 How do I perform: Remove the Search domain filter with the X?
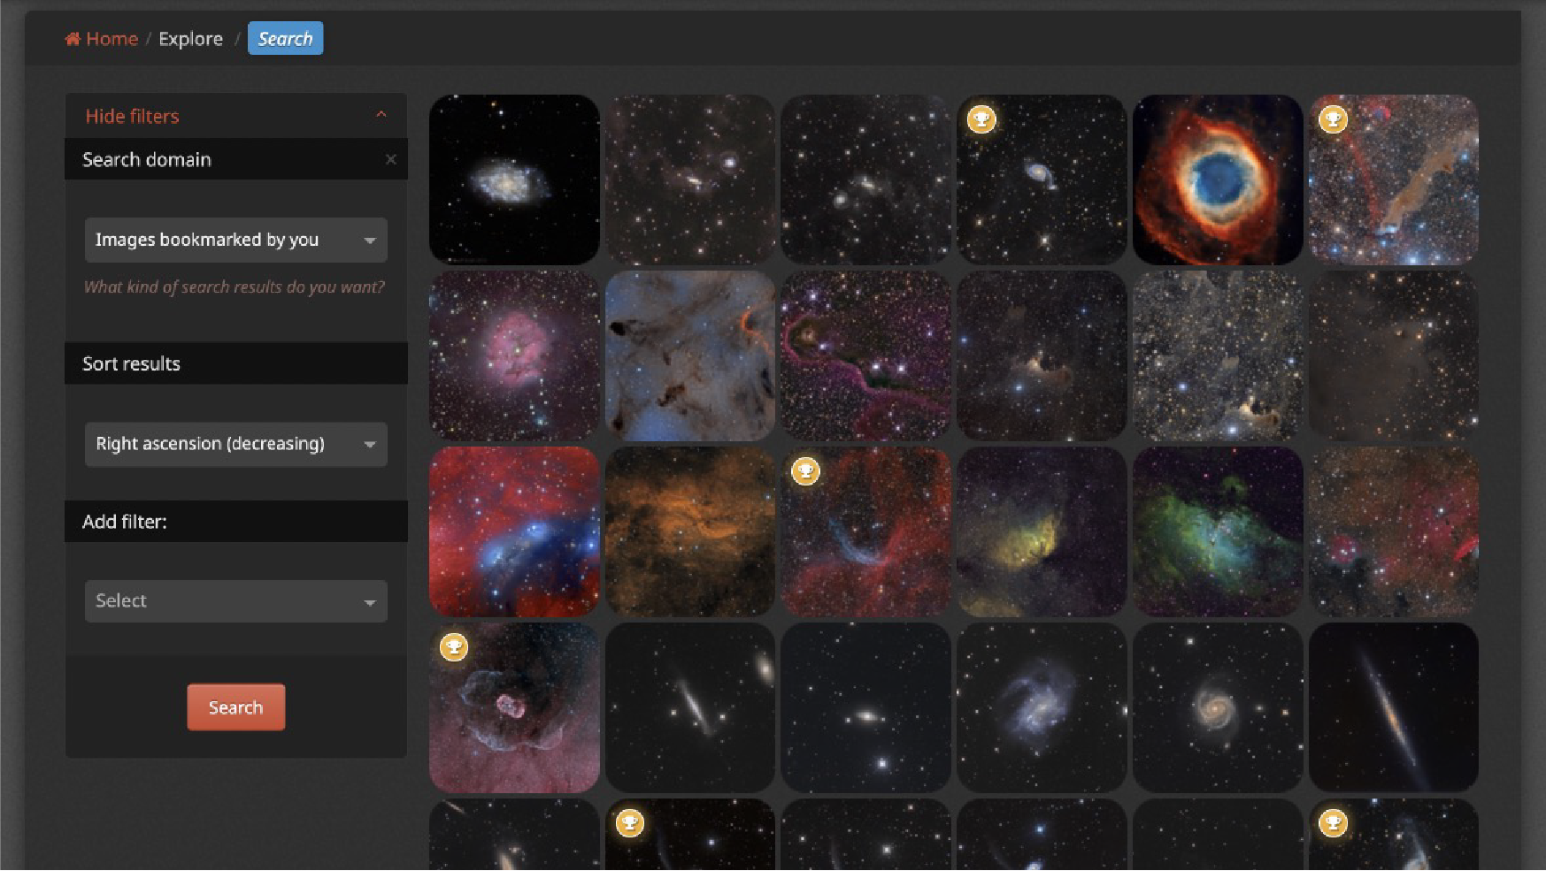click(390, 159)
